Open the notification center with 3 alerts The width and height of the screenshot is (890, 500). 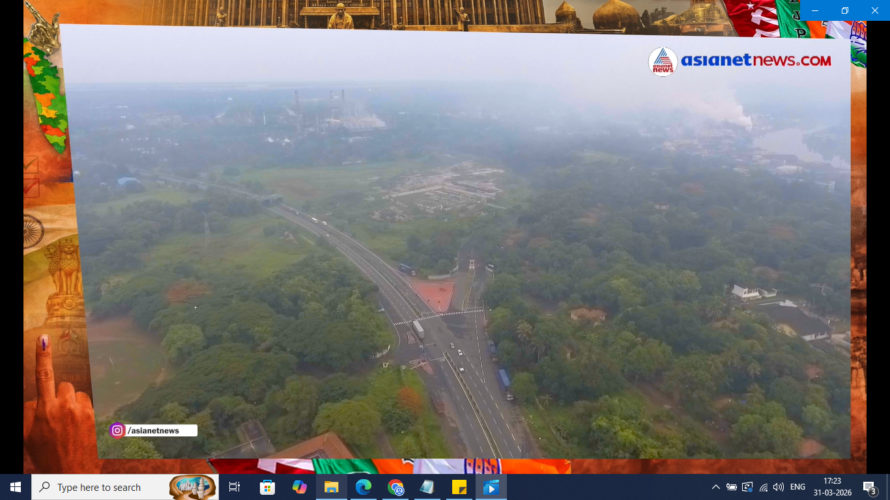(x=869, y=487)
